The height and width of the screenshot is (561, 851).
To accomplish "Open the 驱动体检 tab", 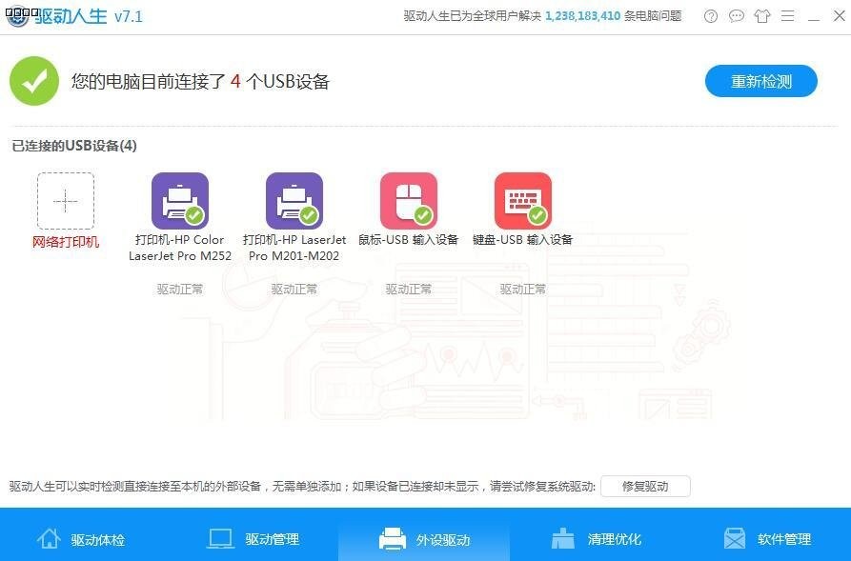I will pyautogui.click(x=81, y=539).
